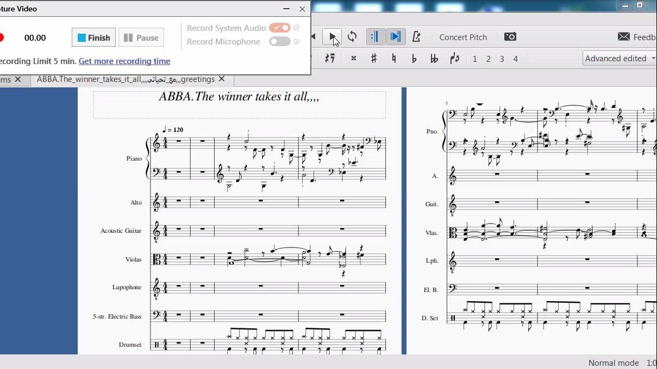Toggle Record Microphone switch
The image size is (657, 369).
(280, 41)
